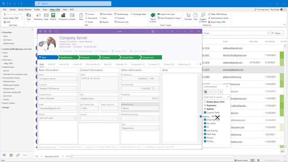288x162 pixels.
Task: Open Users from the ribbon
Action: click(103, 18)
